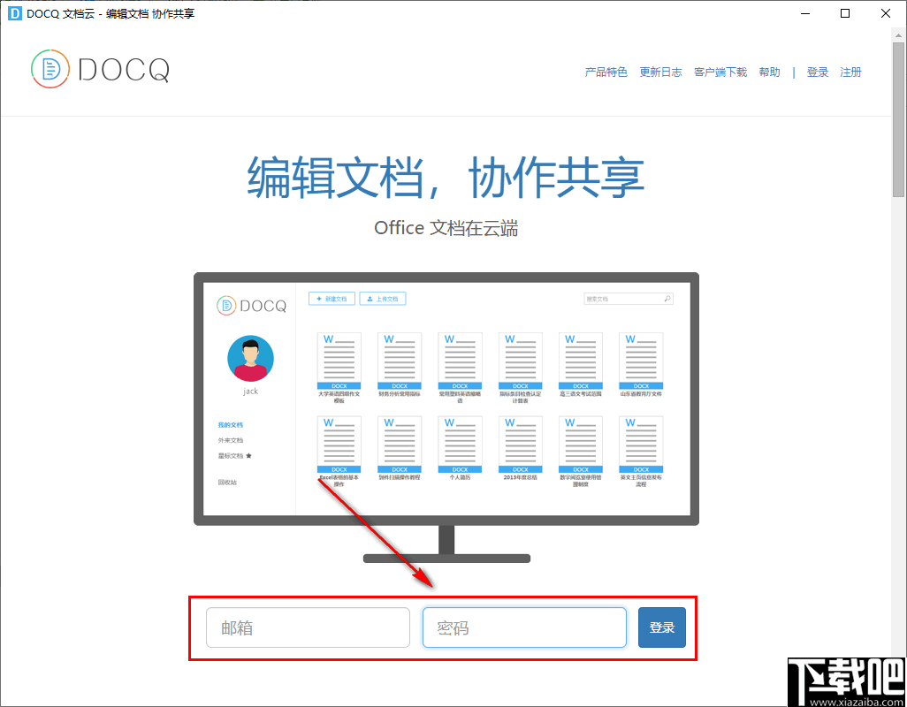Click inside the 邮箱 email field
Viewport: 907px width, 707px height.
tap(307, 627)
